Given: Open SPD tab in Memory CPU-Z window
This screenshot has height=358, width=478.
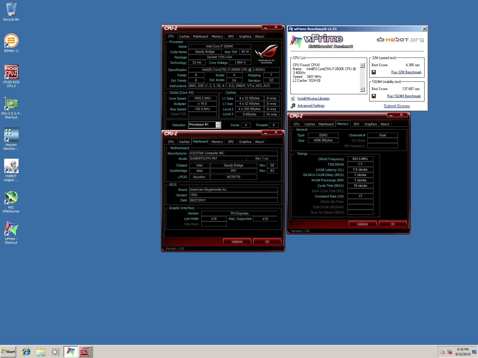Looking at the screenshot, I should (x=356, y=124).
